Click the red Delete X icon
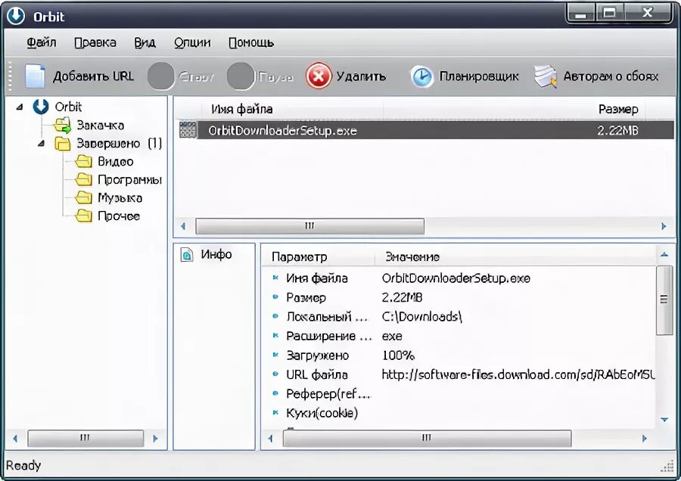Image resolution: width=681 pixels, height=481 pixels. point(319,76)
